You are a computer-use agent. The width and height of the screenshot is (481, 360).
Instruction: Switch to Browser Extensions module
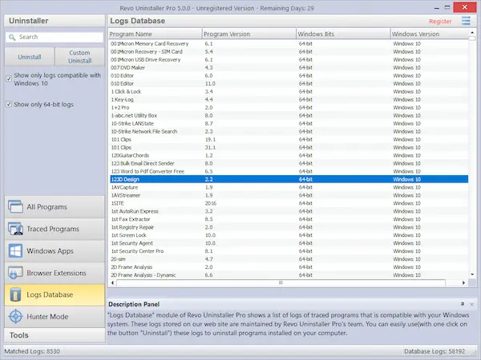click(55, 273)
